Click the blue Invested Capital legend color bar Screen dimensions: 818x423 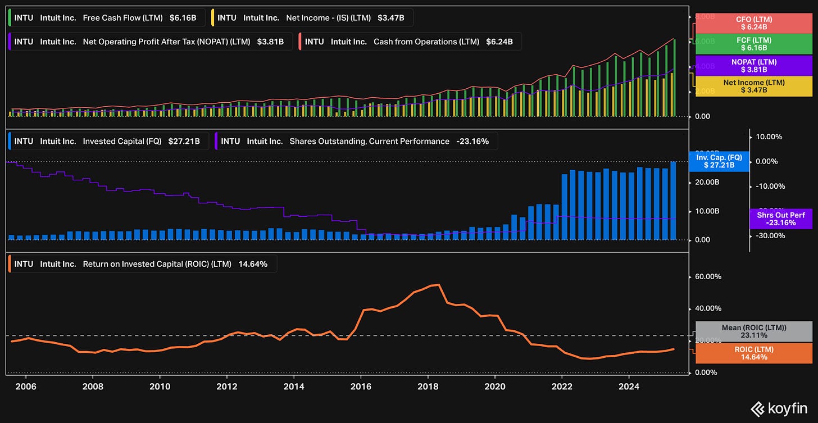(x=10, y=141)
